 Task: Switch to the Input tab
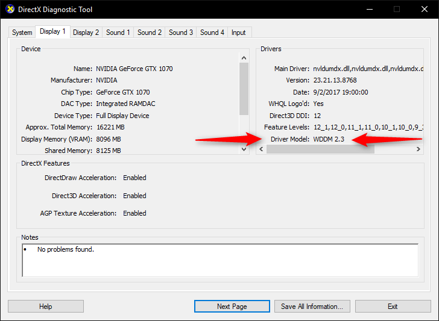pyautogui.click(x=239, y=33)
